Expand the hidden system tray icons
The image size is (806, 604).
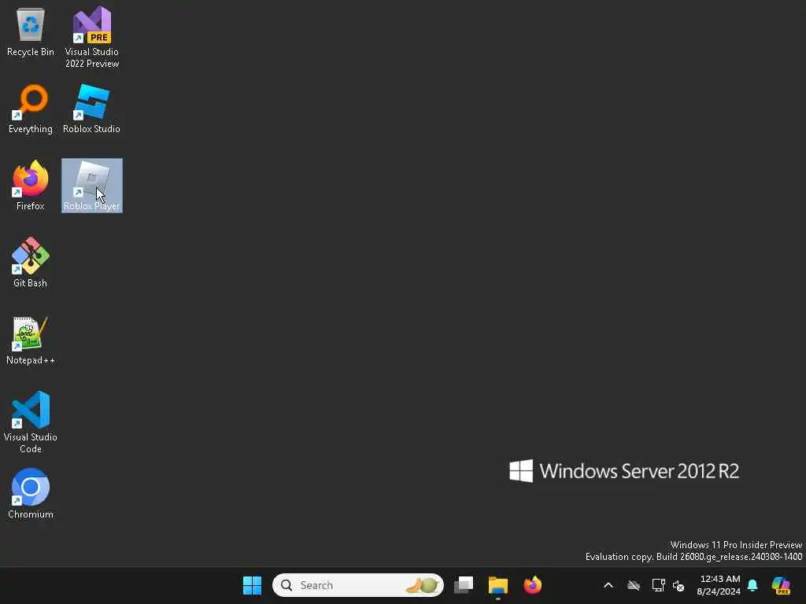(x=608, y=585)
